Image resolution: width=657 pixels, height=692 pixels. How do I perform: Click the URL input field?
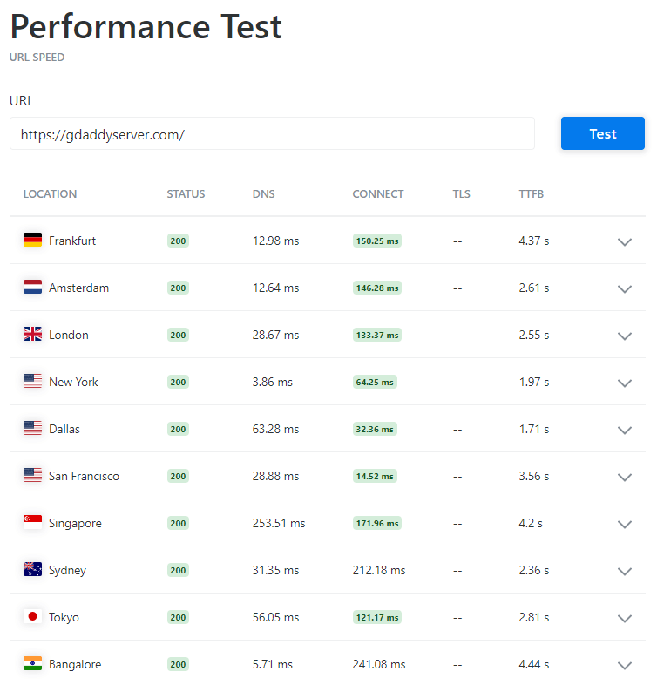[x=272, y=134]
